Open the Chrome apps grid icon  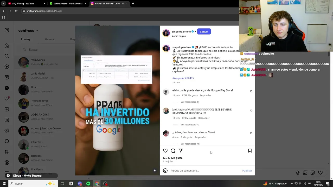3,17
